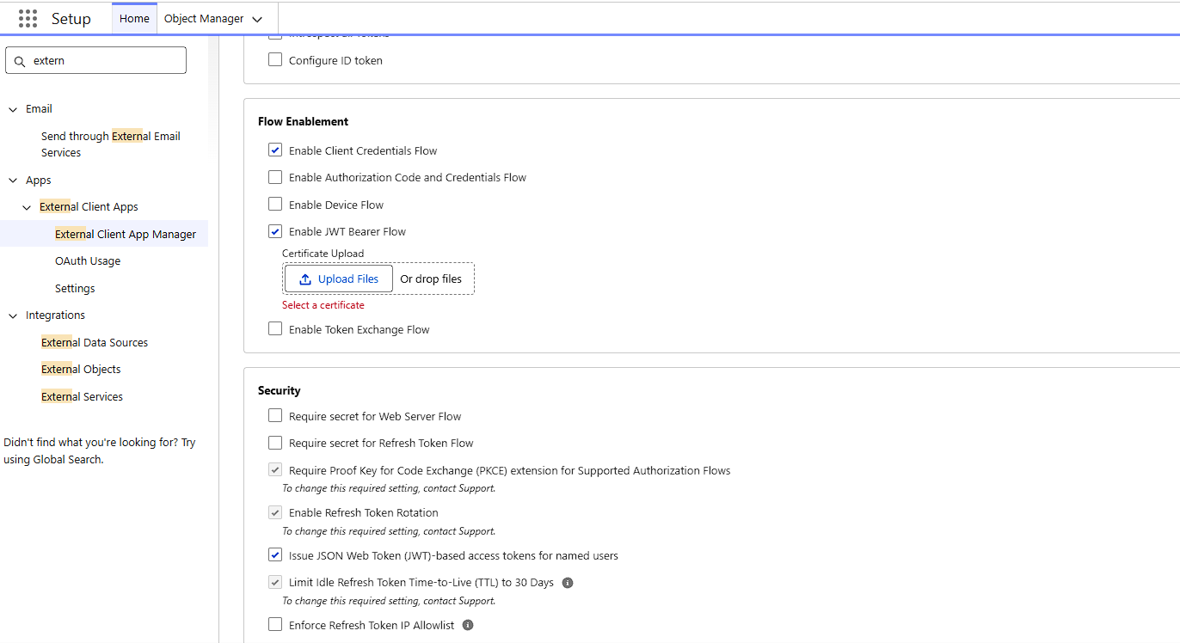Click the red Select a certificate message
Screen dimensions: 1180x643
coord(323,305)
